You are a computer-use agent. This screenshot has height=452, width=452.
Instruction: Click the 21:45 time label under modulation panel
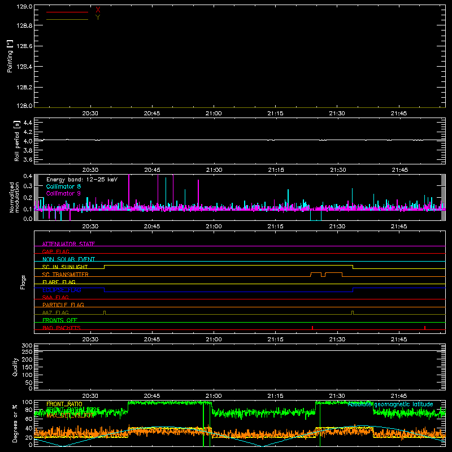399,227
